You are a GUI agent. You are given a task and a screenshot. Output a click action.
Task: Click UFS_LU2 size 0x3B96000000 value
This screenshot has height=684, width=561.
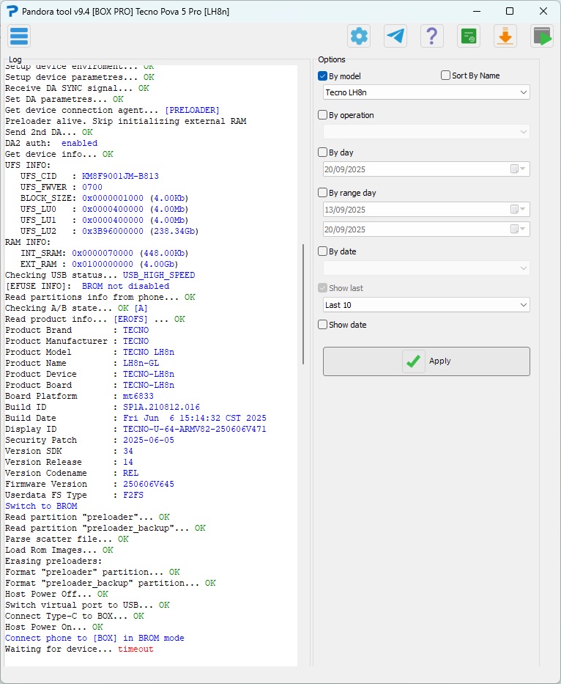click(x=113, y=231)
